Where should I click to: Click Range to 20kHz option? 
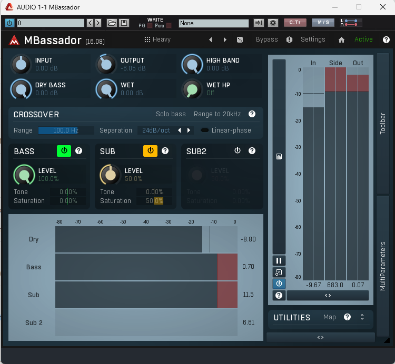[x=217, y=114]
